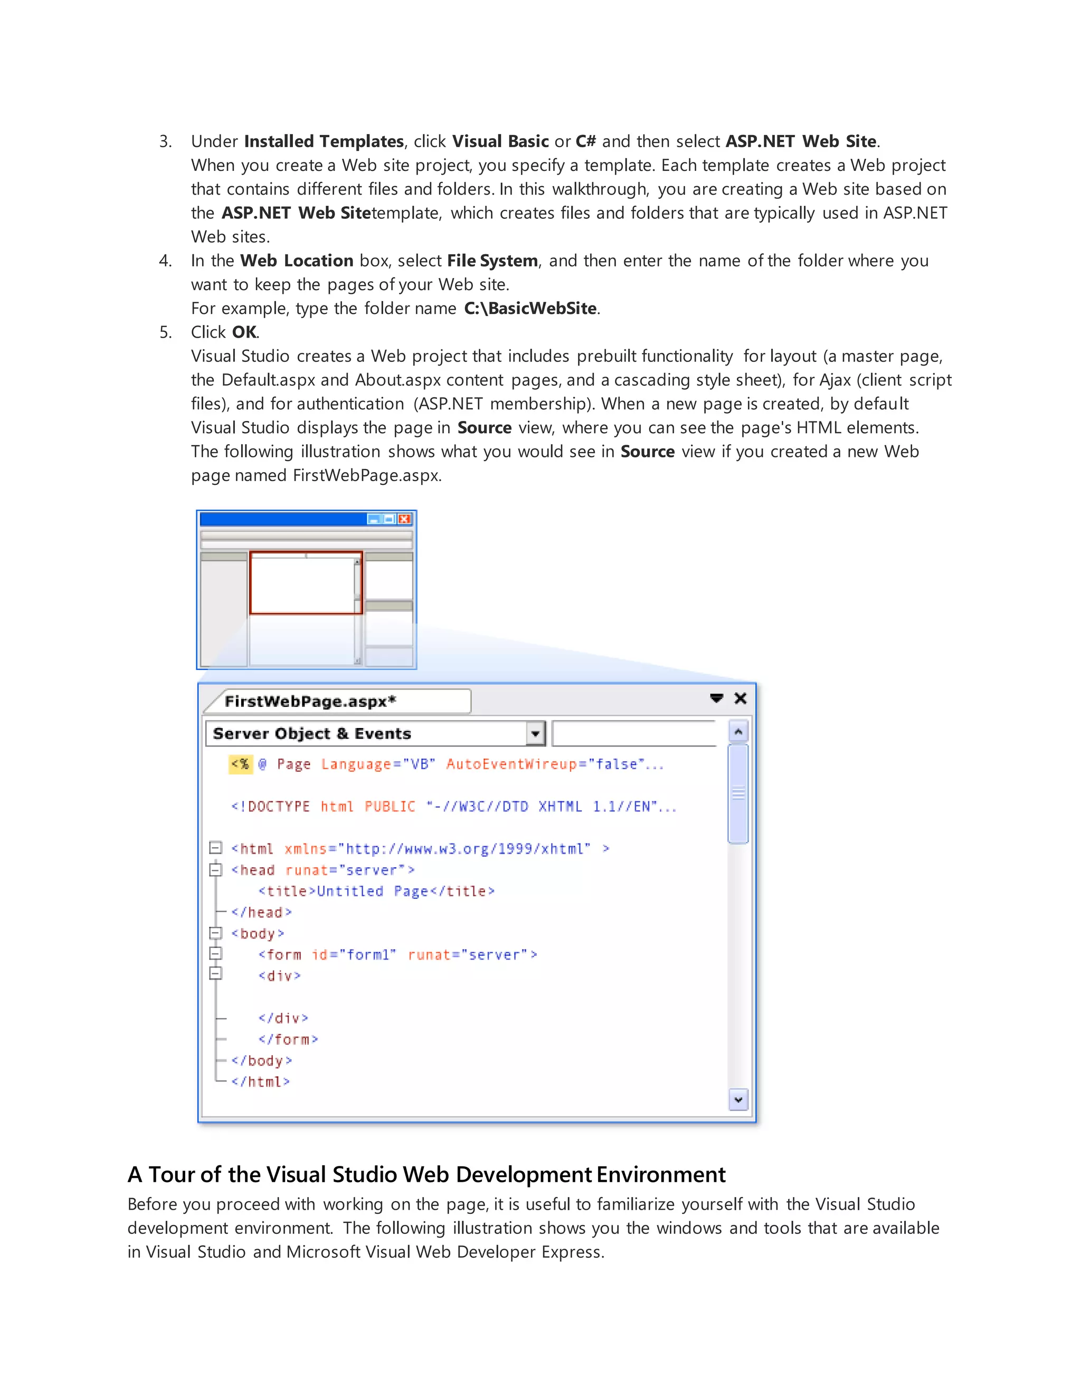Collapse the <div> element outline node
Screen dimensions: 1081x1398
click(216, 974)
